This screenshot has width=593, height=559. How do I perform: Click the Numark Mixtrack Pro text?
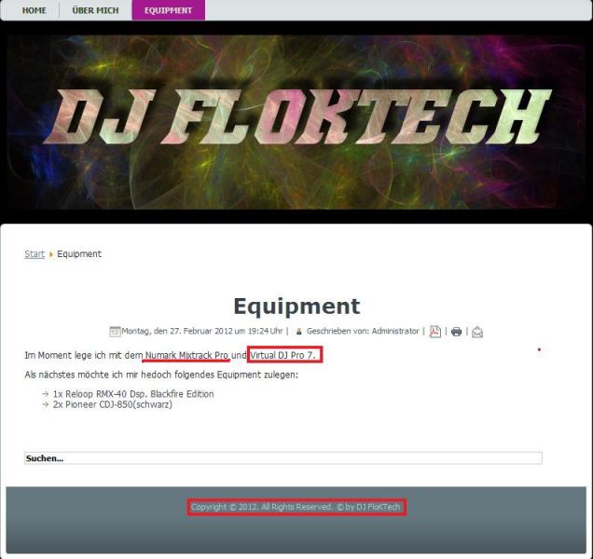pyautogui.click(x=186, y=355)
